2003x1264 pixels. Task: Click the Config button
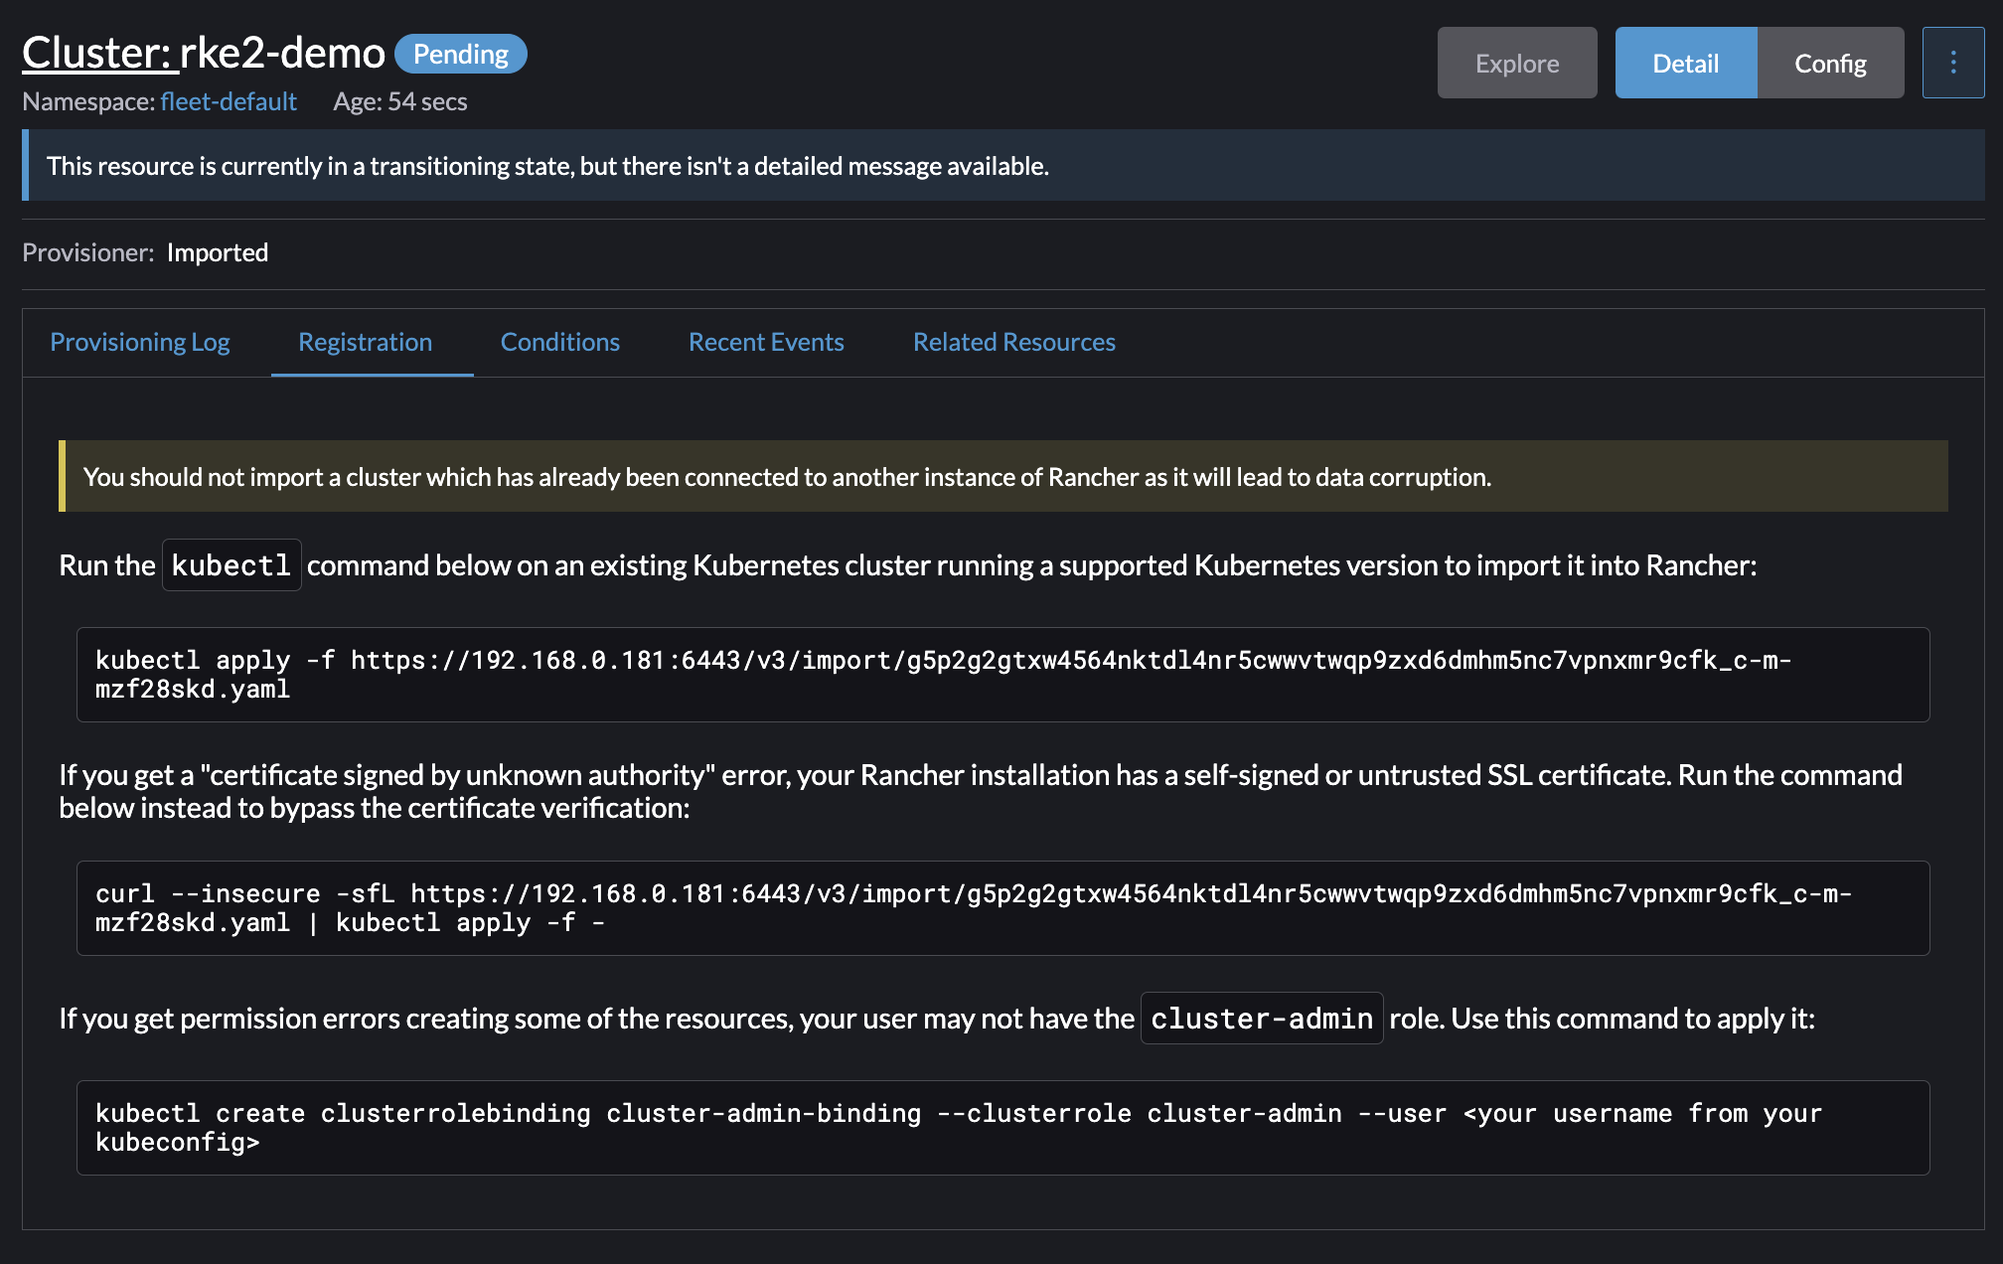[x=1830, y=62]
